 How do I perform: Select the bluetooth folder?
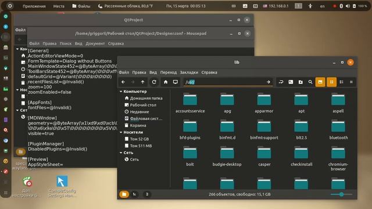click(x=338, y=129)
